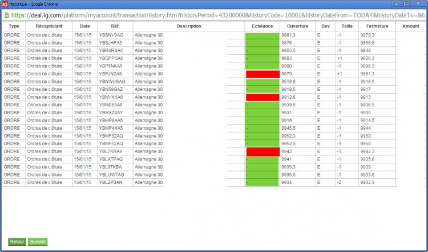Click the Suivant button
Image resolution: width=428 pixels, height=252 pixels.
[38, 242]
